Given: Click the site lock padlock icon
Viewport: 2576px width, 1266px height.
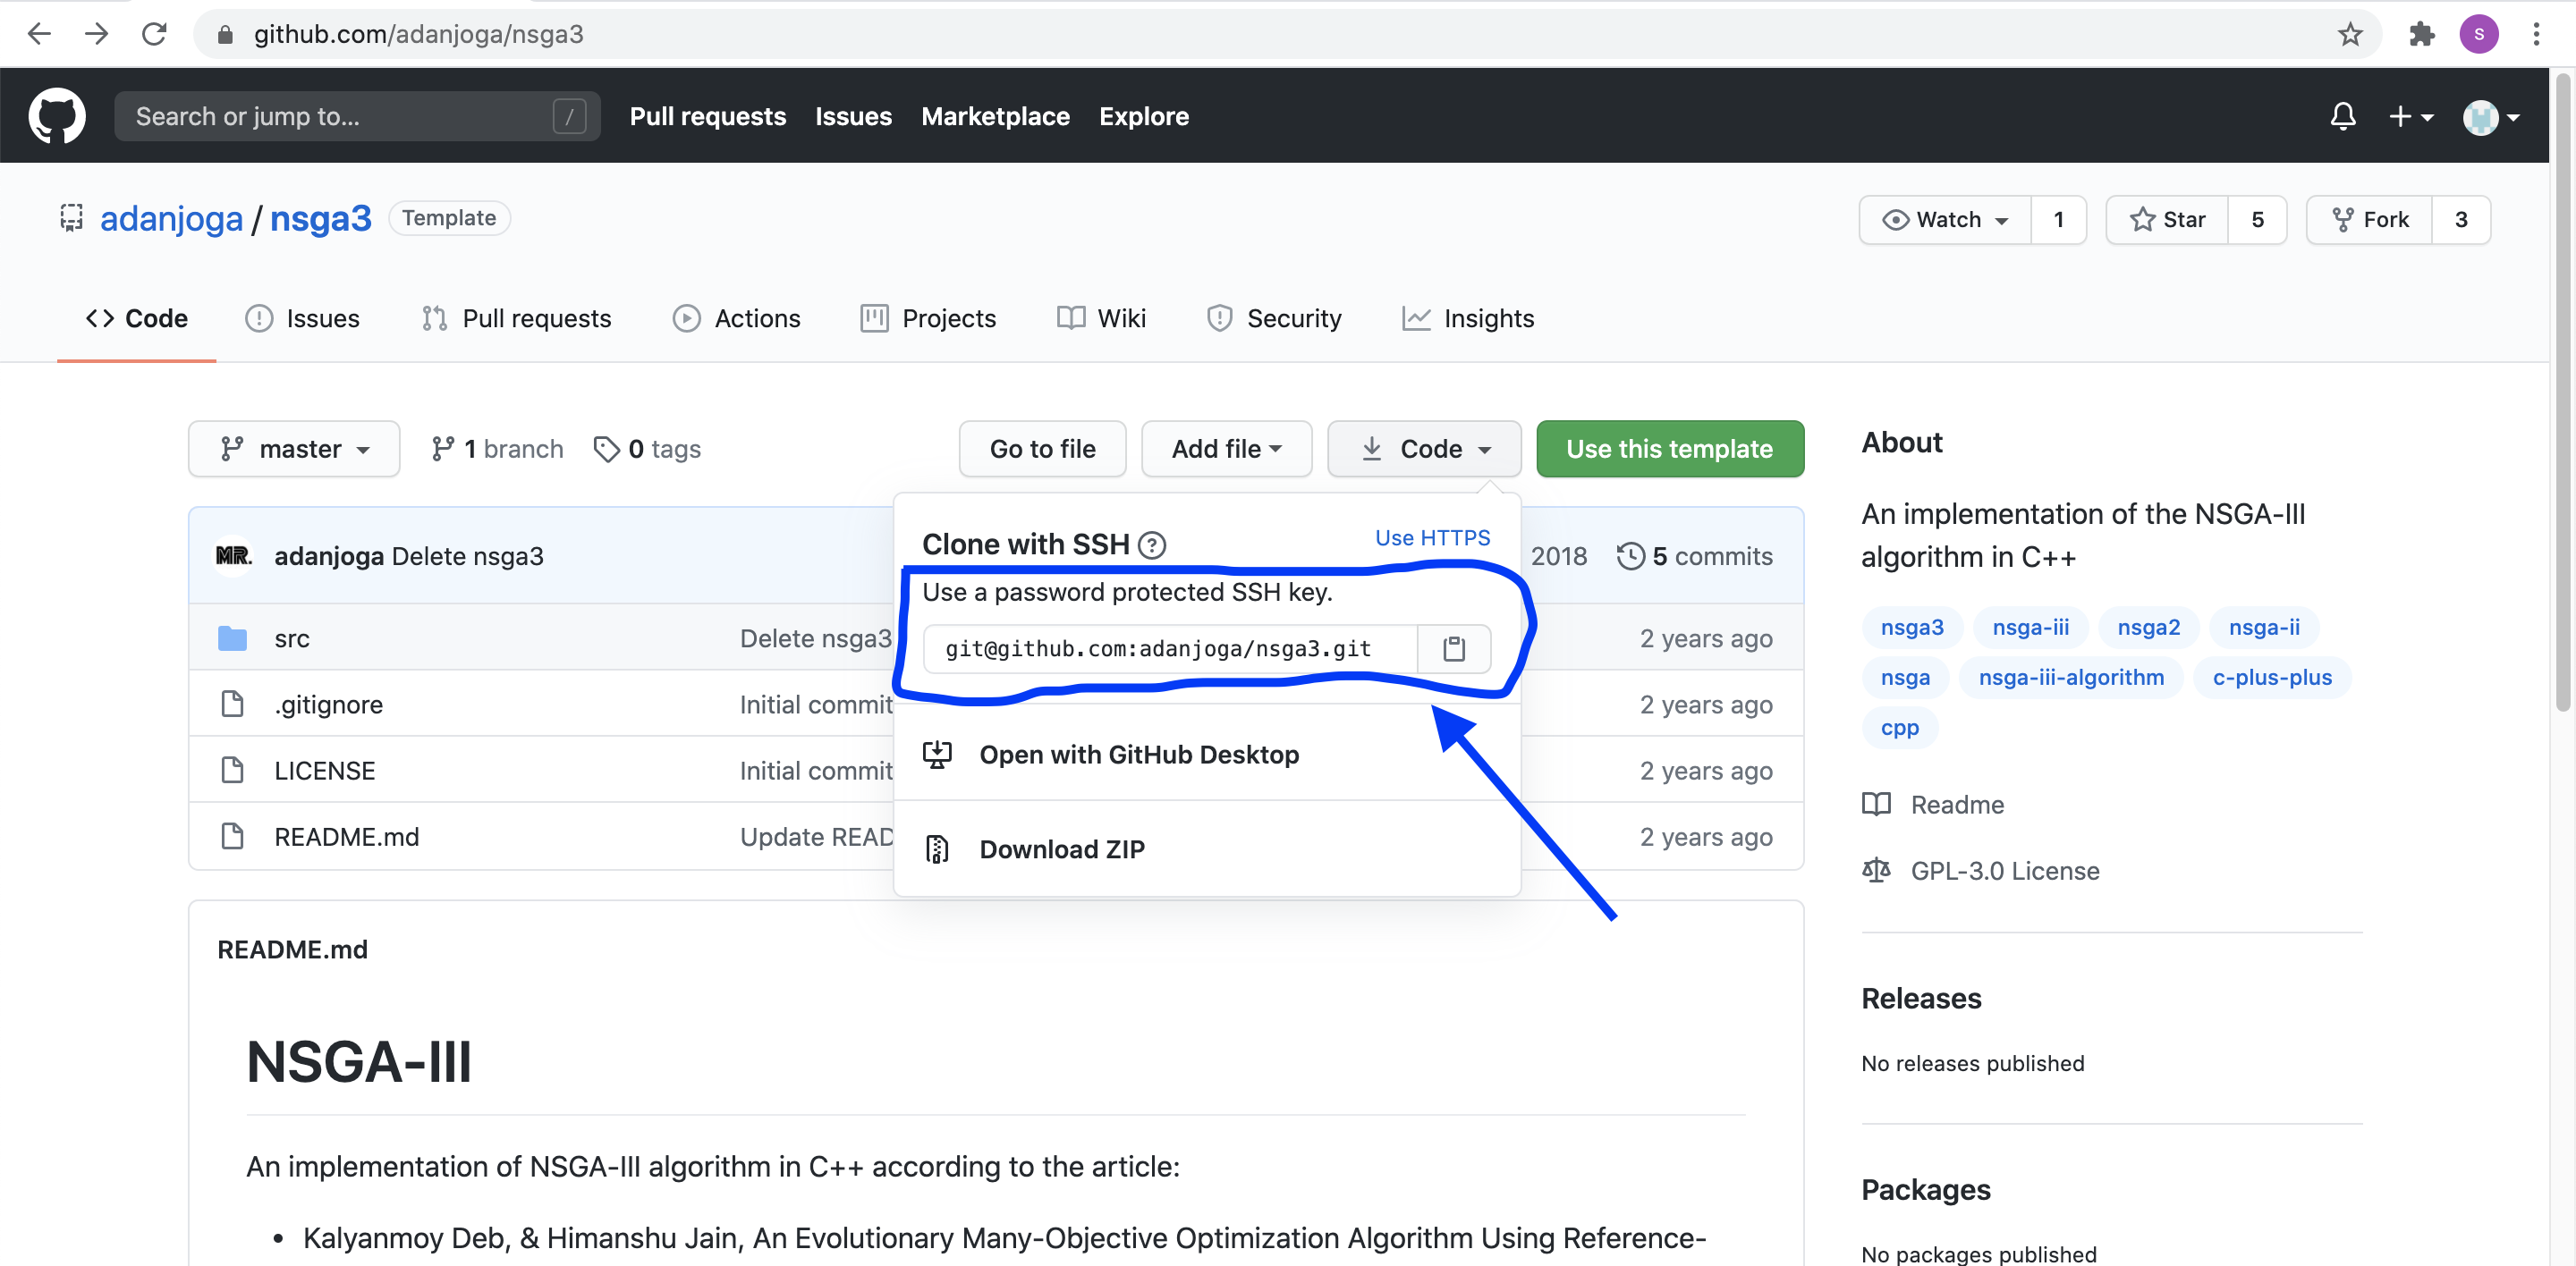Looking at the screenshot, I should [x=225, y=35].
